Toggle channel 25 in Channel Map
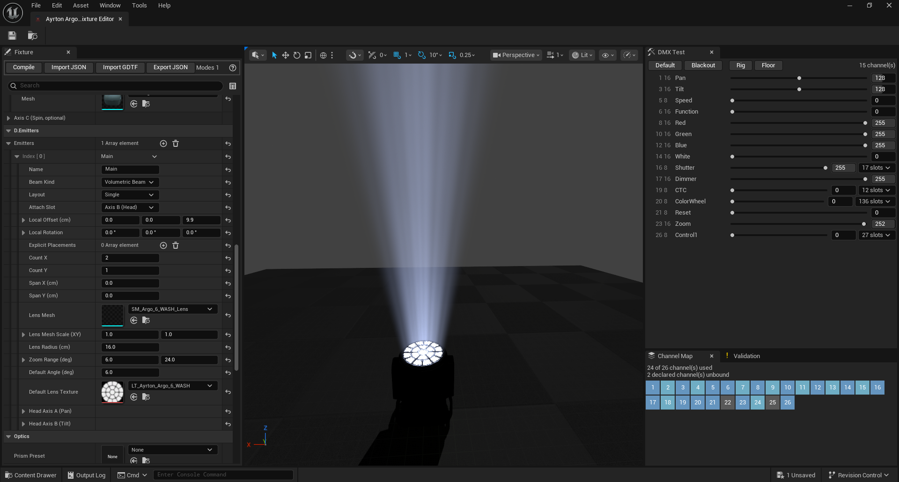Viewport: 899px width, 482px height. [773, 403]
